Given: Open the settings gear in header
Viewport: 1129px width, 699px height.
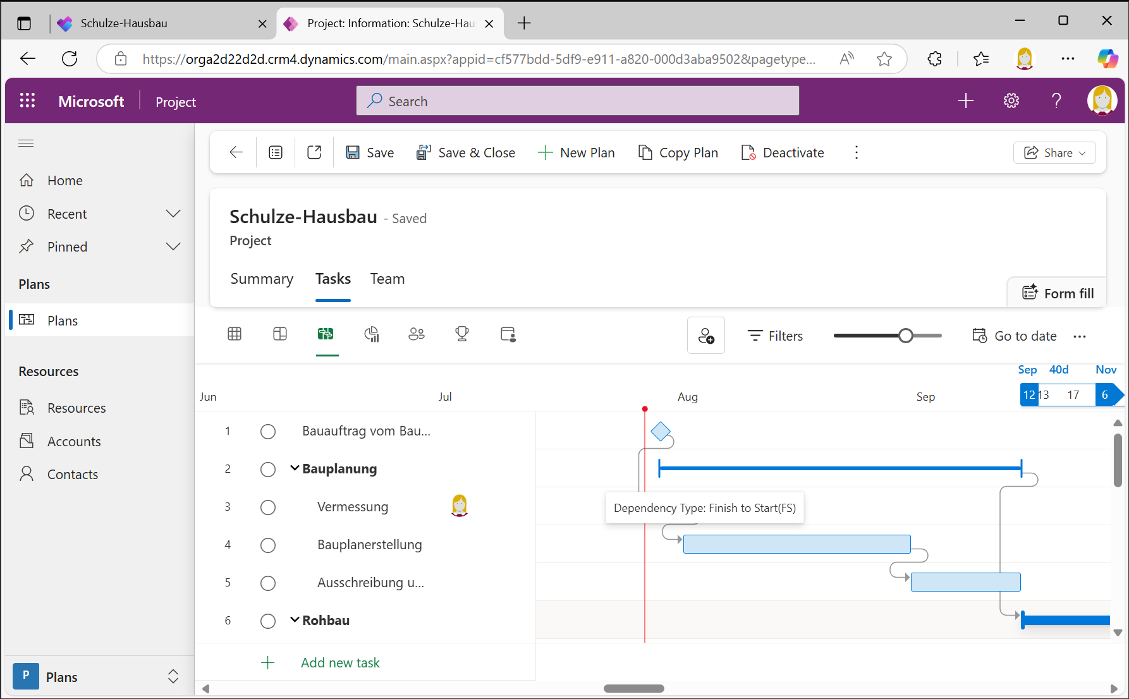Looking at the screenshot, I should (x=1011, y=100).
